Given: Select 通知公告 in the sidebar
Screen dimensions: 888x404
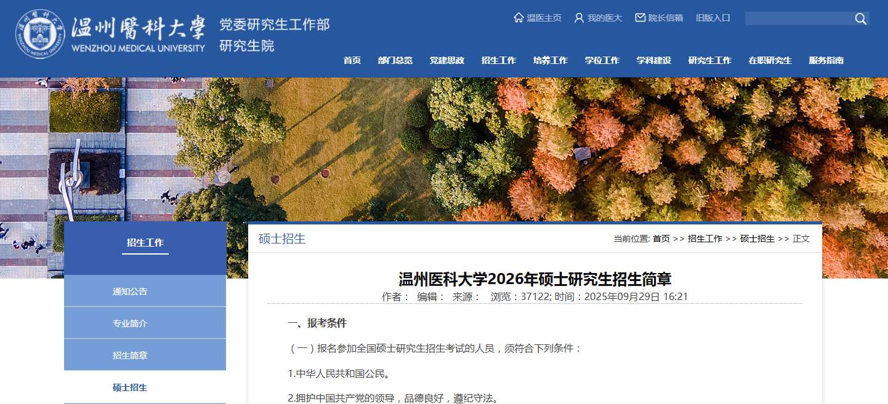Looking at the screenshot, I should (145, 291).
